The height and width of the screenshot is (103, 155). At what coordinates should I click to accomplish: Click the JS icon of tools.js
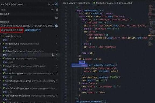point(3,36)
